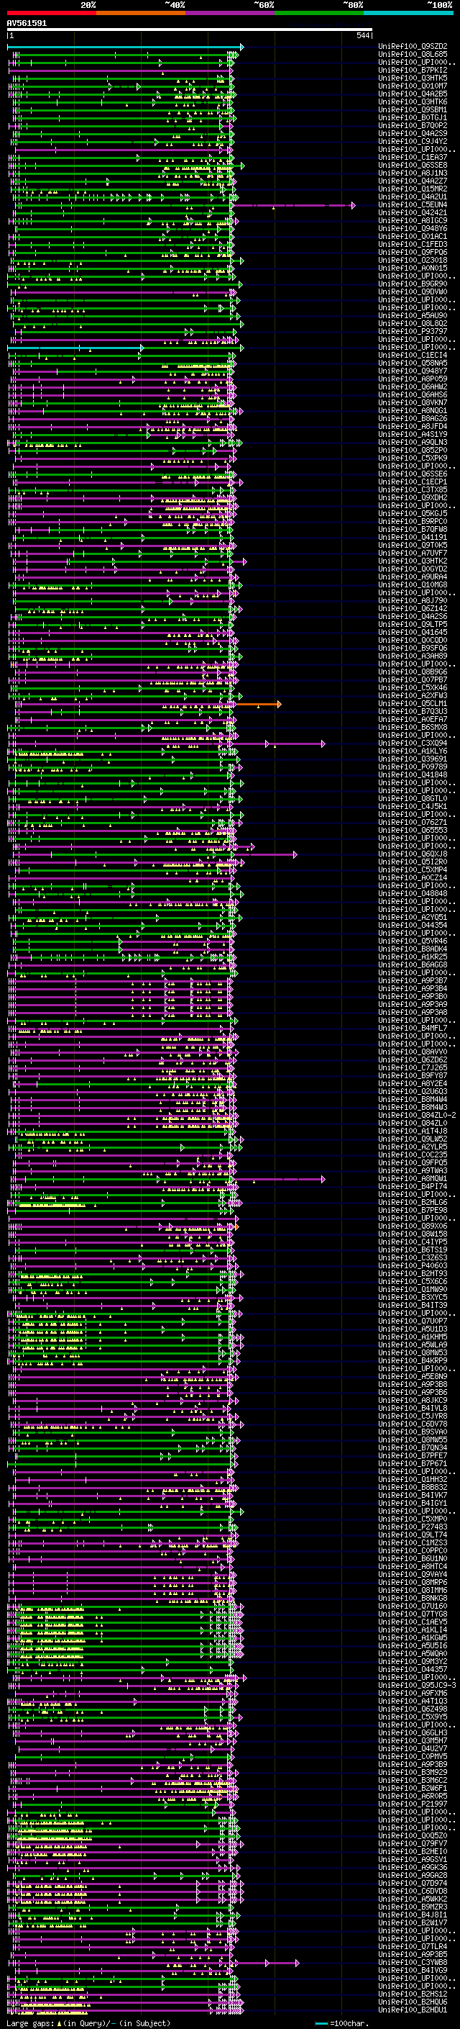Screen dimensions: 460x2029
Task: Select label UniRef100_A5AU90
Action: pos(413,316)
